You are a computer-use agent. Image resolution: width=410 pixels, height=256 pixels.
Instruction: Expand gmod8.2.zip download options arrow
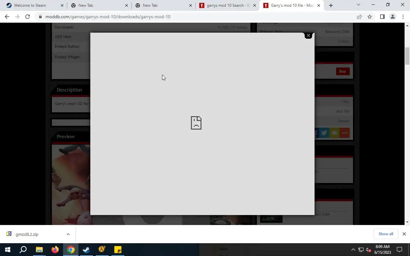68,234
